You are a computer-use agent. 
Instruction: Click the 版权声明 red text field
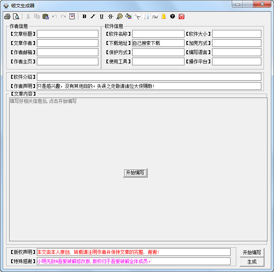click(x=134, y=252)
